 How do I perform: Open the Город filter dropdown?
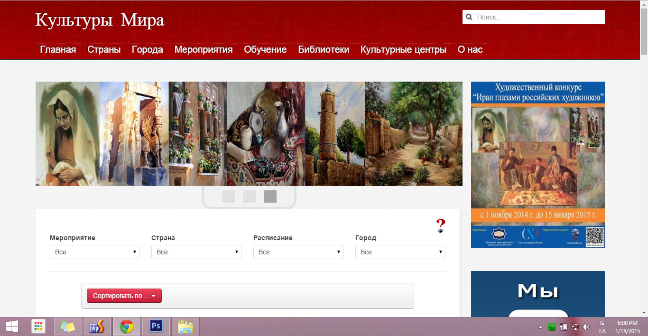click(x=400, y=252)
